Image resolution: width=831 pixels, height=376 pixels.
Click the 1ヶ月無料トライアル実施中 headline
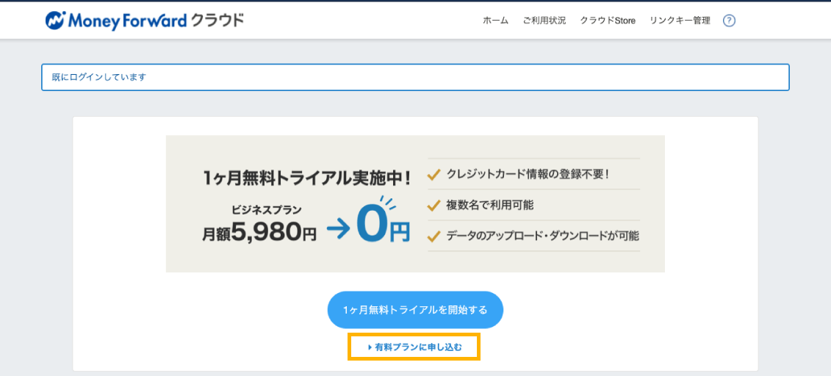pyautogui.click(x=307, y=178)
